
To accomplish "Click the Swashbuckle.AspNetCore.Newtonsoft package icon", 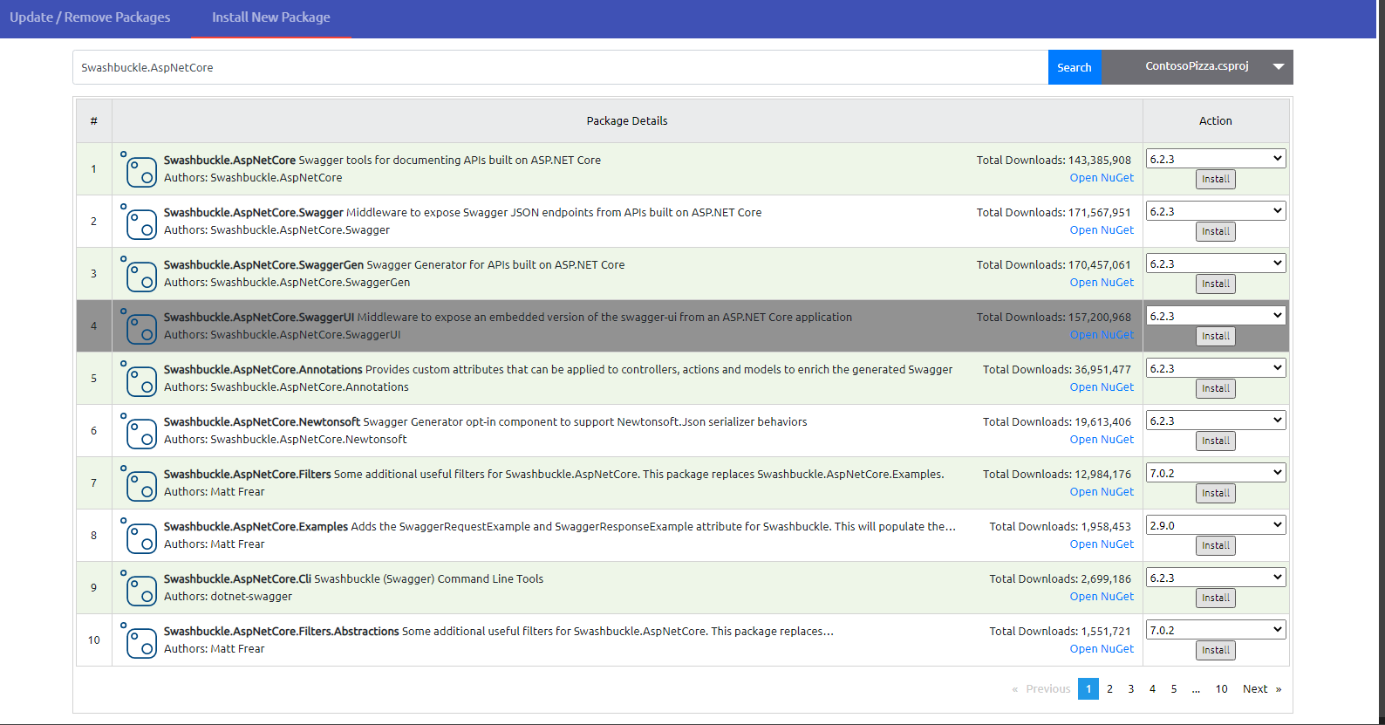I will (x=139, y=431).
